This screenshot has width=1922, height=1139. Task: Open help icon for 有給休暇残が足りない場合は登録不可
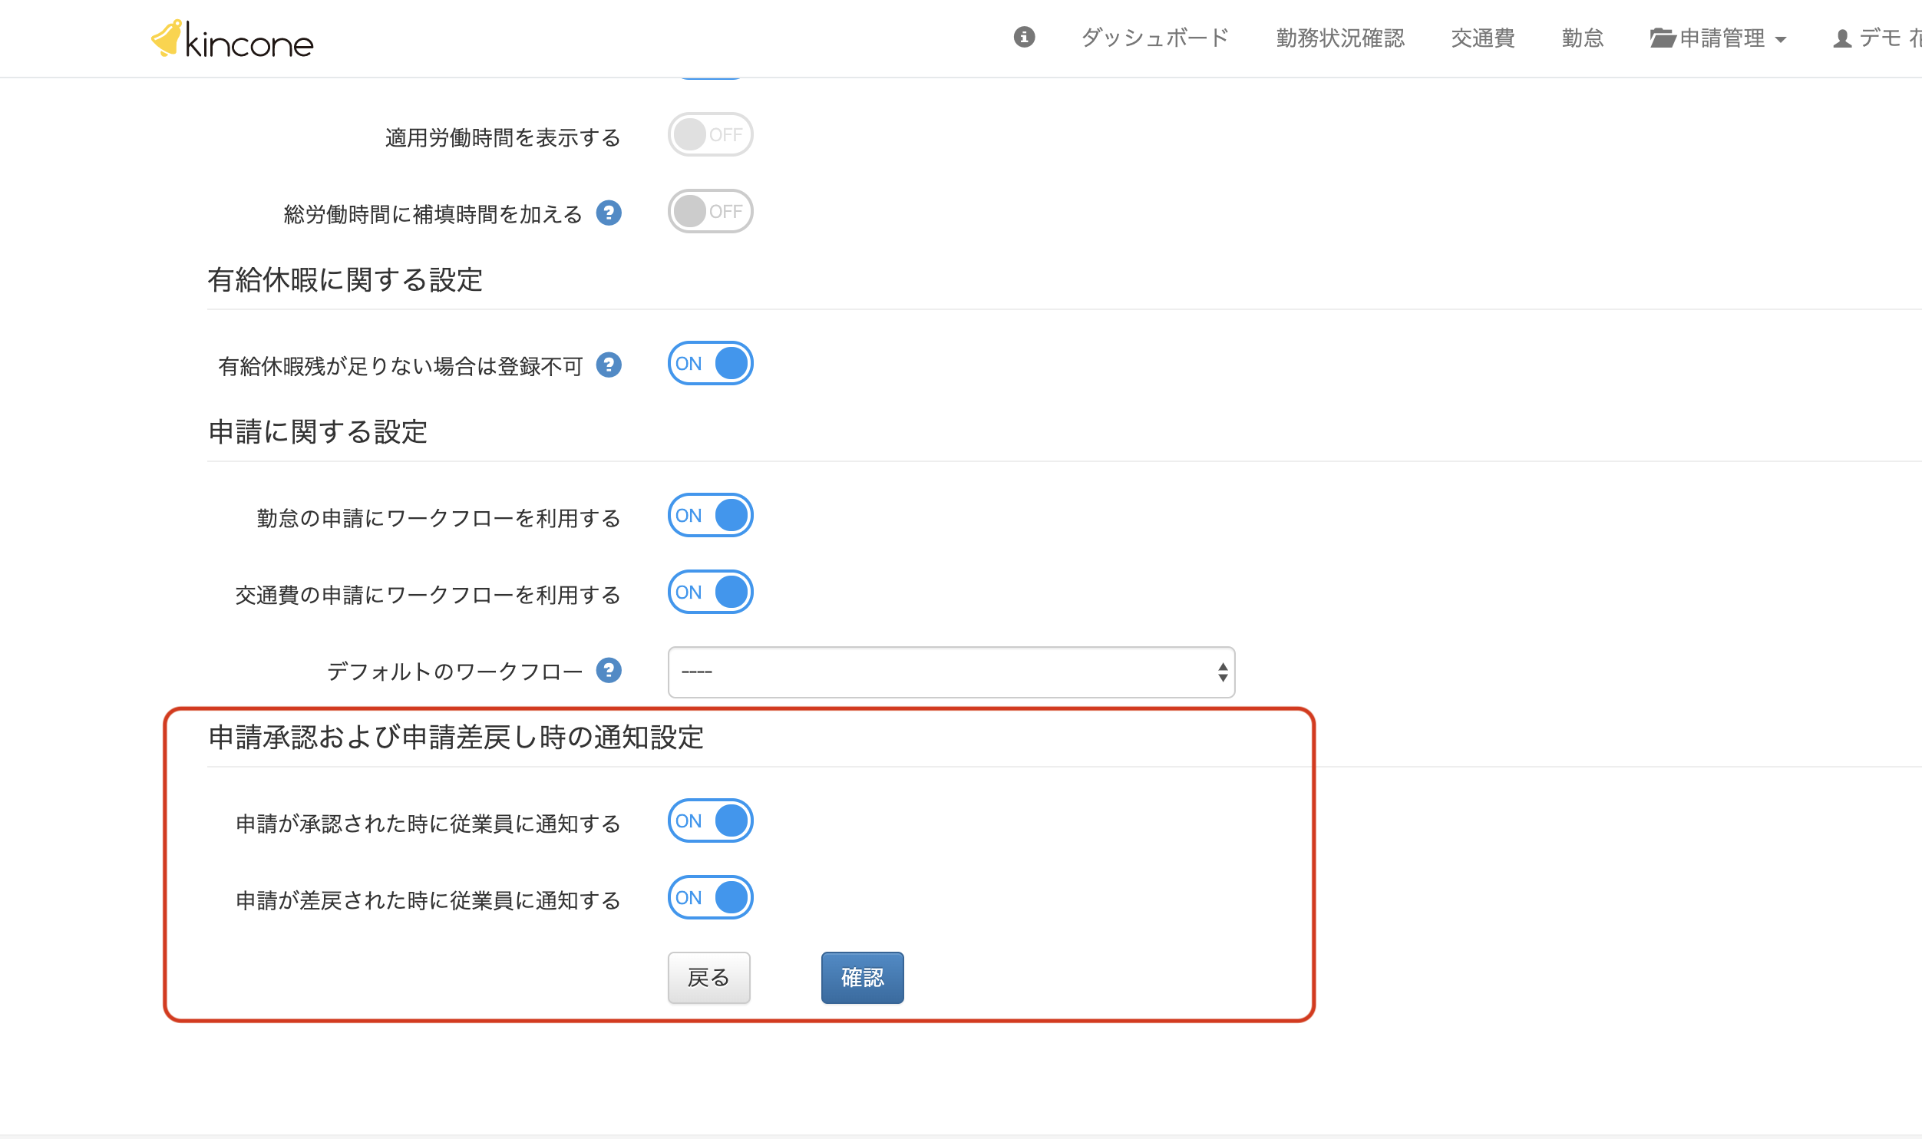point(609,365)
